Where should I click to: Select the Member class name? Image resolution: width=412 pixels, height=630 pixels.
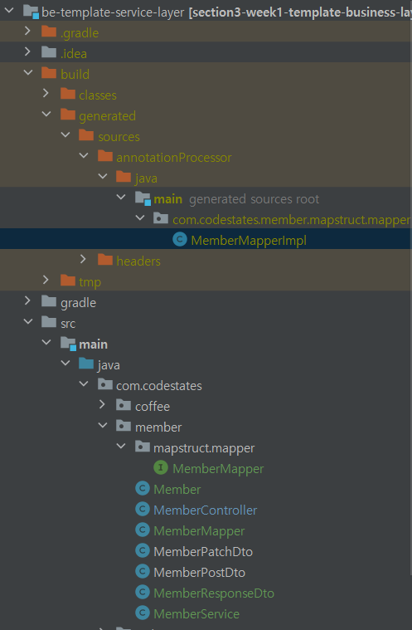coord(177,490)
